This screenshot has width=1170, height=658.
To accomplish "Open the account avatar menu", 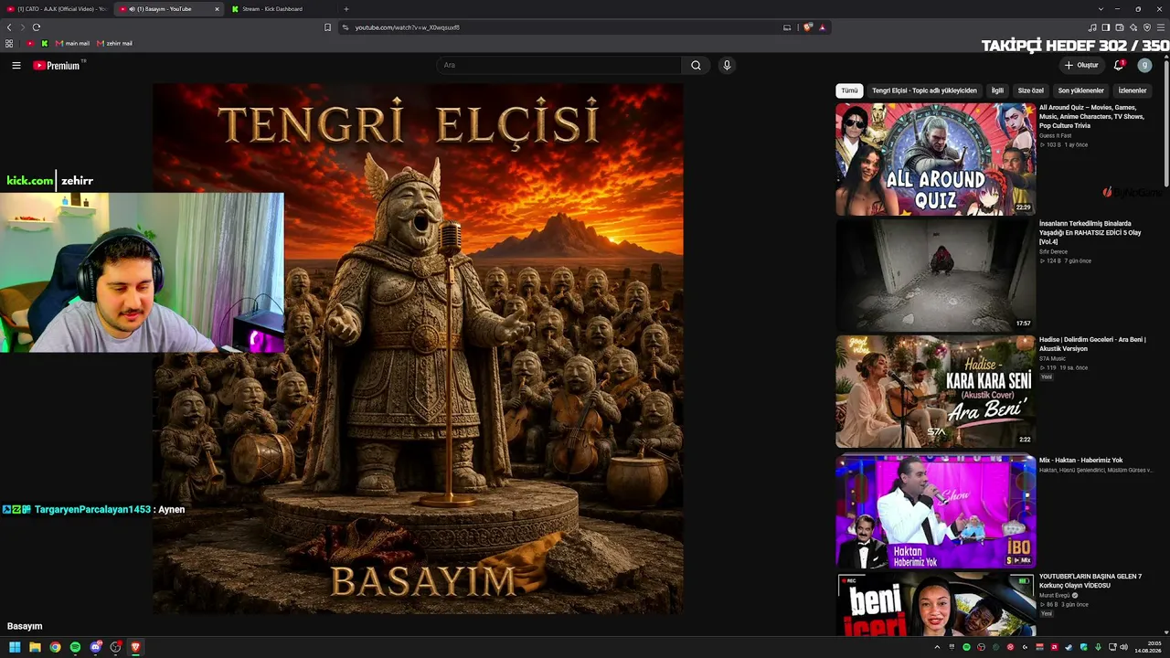I will pos(1144,65).
